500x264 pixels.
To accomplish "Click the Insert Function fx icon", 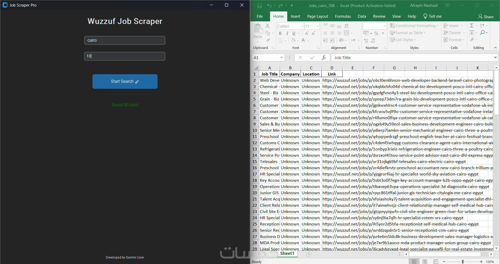I will [x=324, y=58].
